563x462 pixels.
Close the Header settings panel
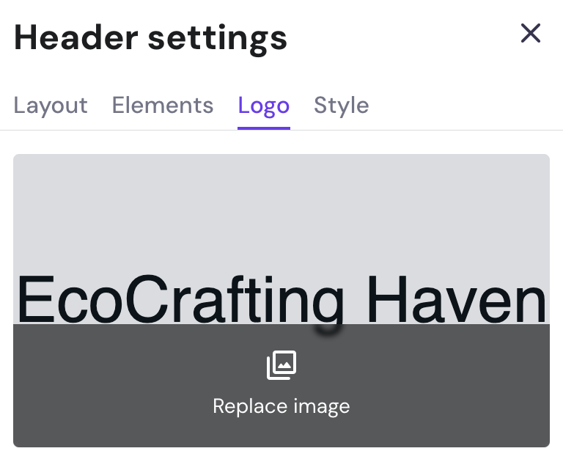[x=530, y=33]
